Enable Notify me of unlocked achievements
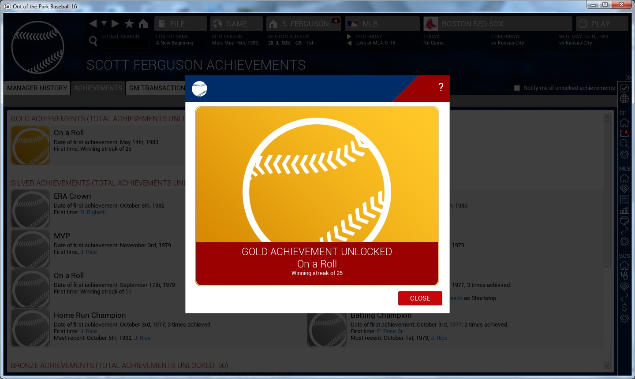The width and height of the screenshot is (635, 379). tap(517, 88)
